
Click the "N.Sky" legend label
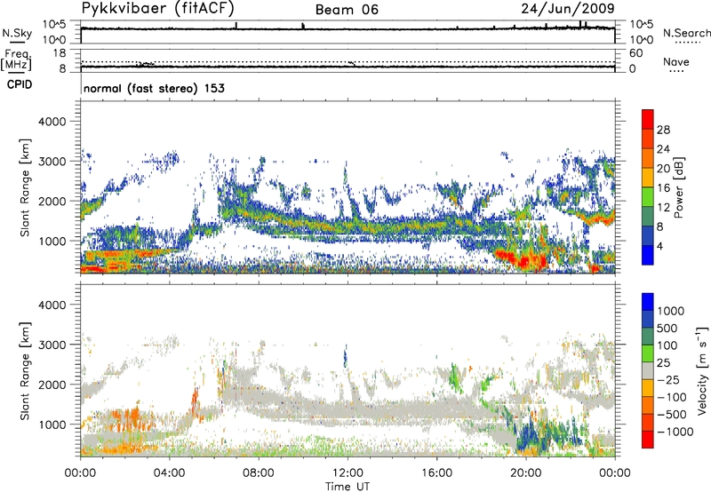tap(17, 33)
